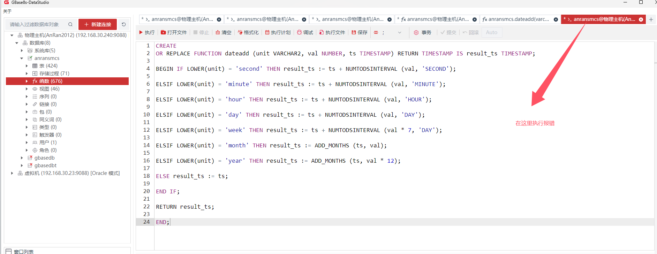Select the gbasedb database
Viewport: 657px width, 254px height.
coord(44,158)
